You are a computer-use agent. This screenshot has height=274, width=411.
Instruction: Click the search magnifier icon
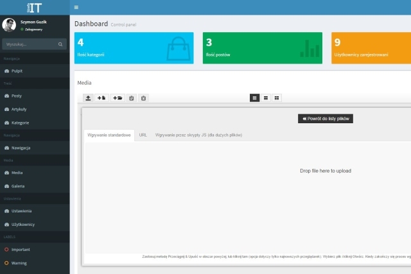point(60,44)
